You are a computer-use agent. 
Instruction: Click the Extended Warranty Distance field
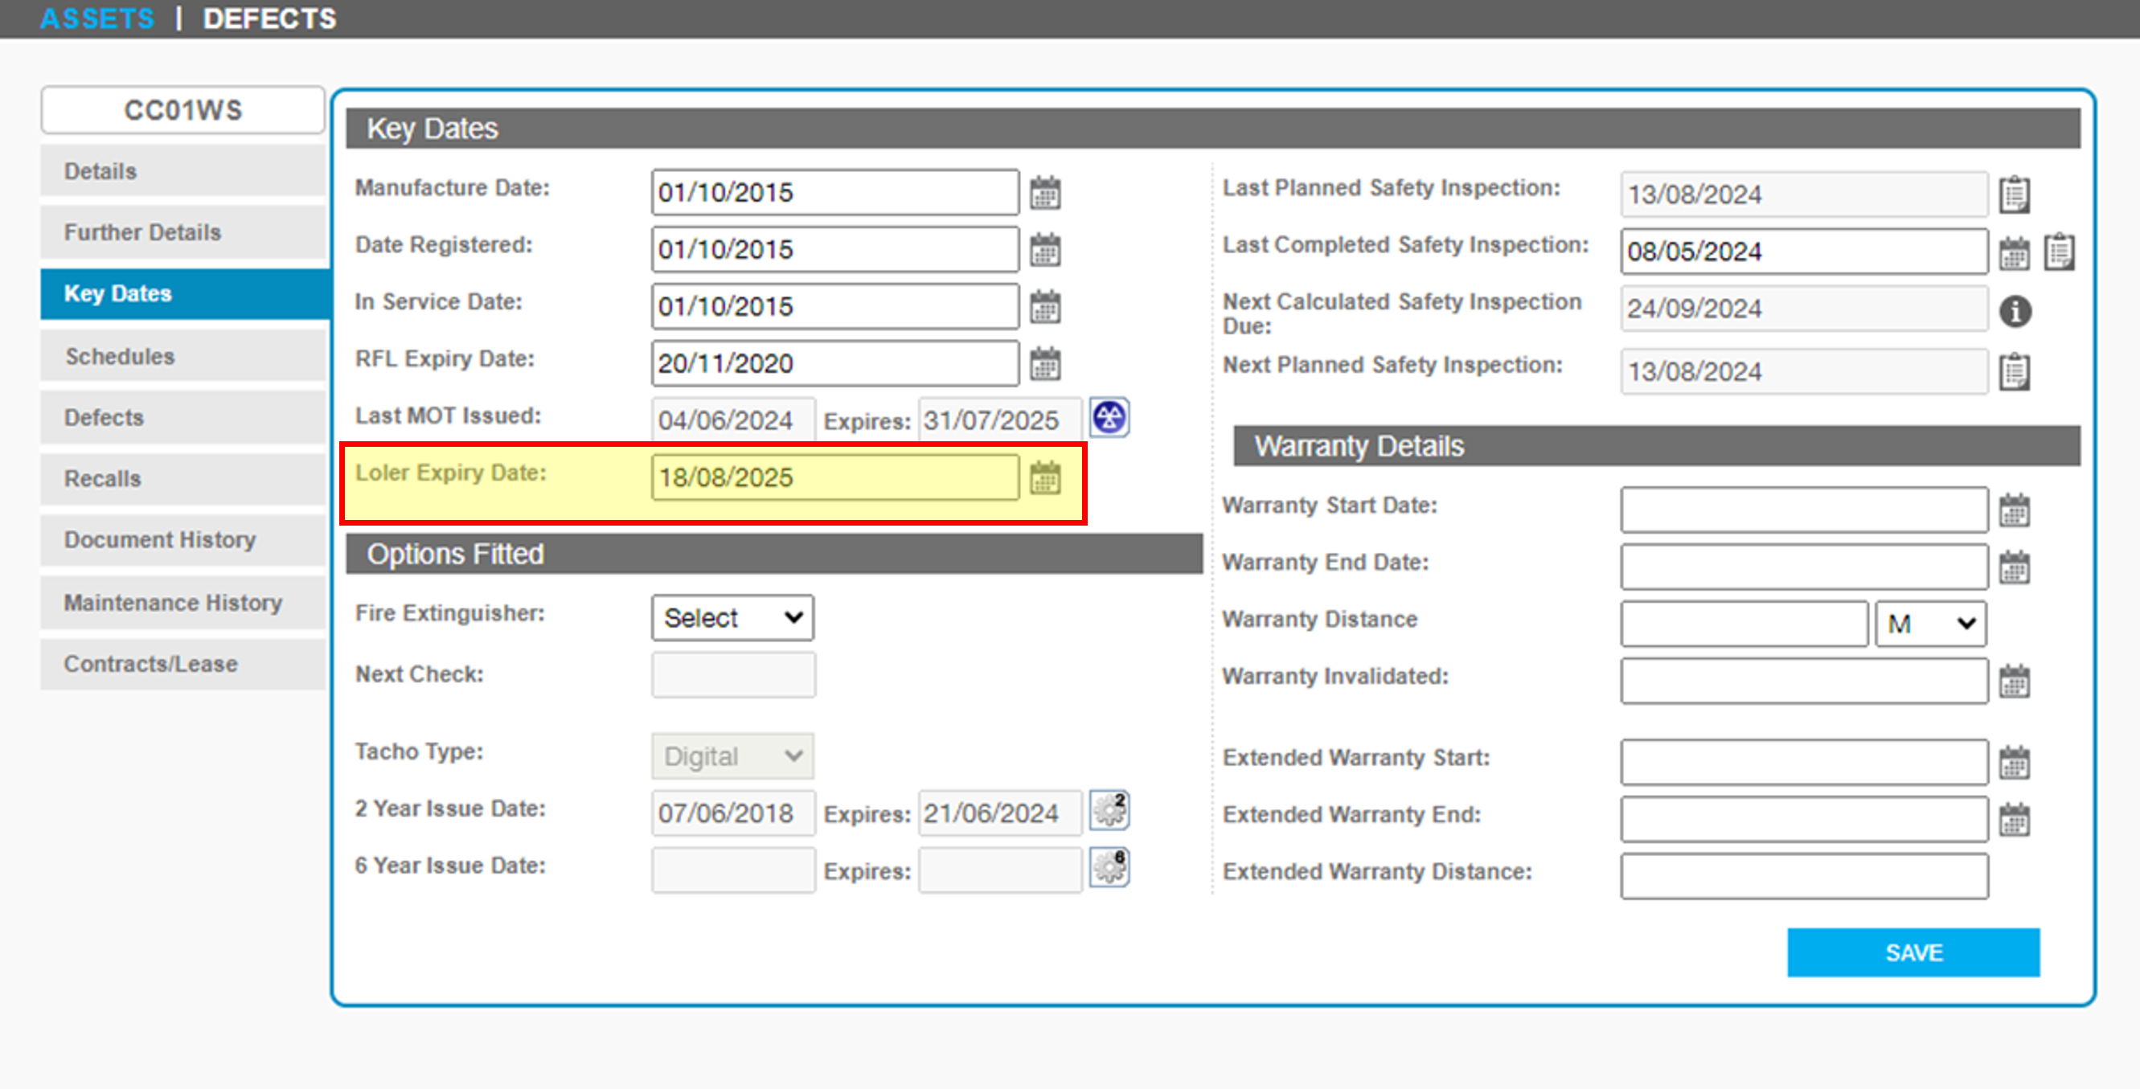pos(1803,876)
